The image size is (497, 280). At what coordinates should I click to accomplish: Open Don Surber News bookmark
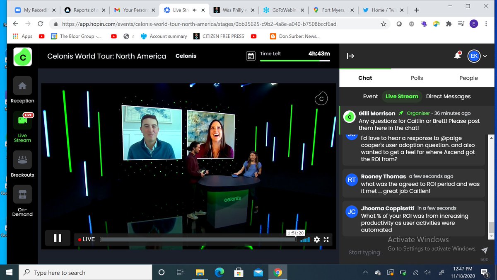point(295,37)
